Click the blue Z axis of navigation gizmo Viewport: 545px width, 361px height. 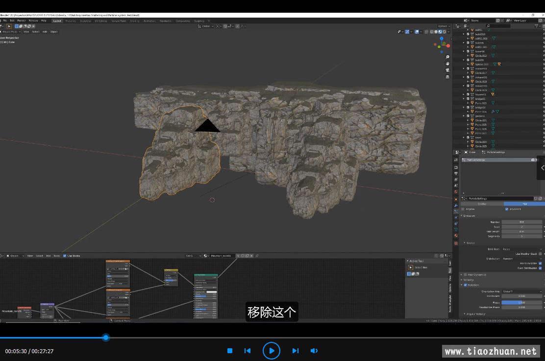tap(442, 39)
